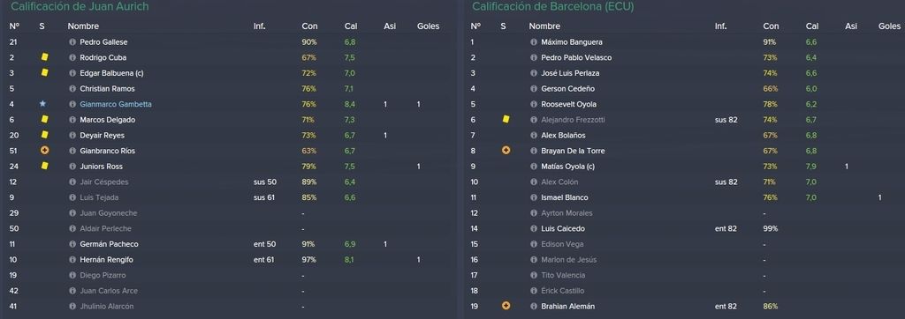
Task: Click Alejandro Frezzotti's yellow card icon
Action: (x=506, y=119)
